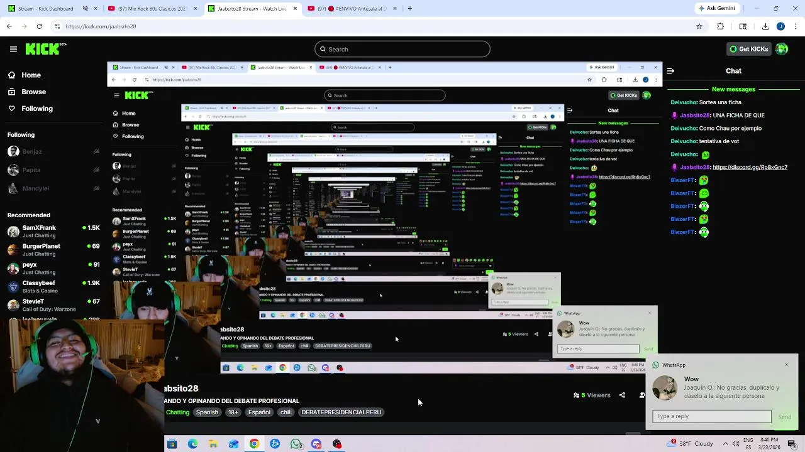Select the DEBATEPRESIDENCIALPERU tag
This screenshot has height=452, width=805.
pos(341,412)
